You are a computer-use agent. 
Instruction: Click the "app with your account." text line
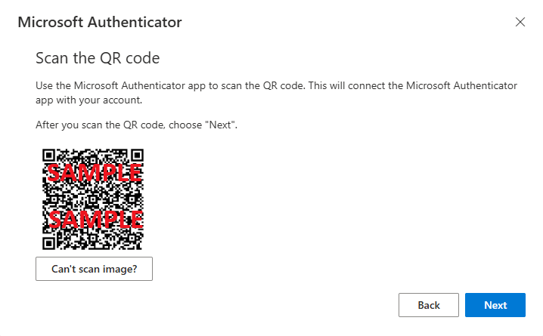[x=89, y=100]
